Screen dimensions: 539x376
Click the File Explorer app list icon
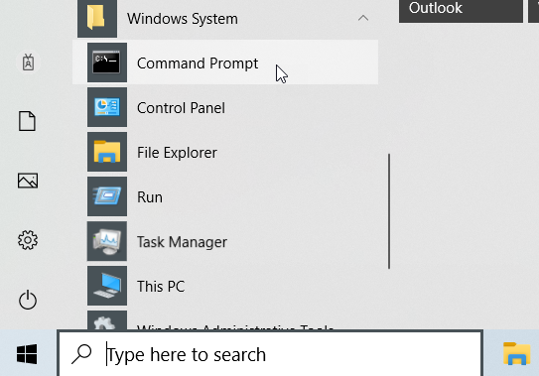pyautogui.click(x=107, y=152)
